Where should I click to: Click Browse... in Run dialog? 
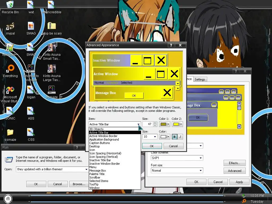tap(79, 184)
